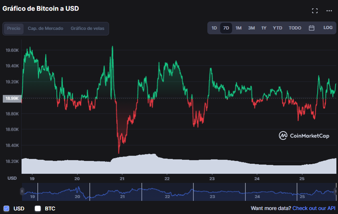Click the CoinMarketCap watermark logo

[x=304, y=136]
